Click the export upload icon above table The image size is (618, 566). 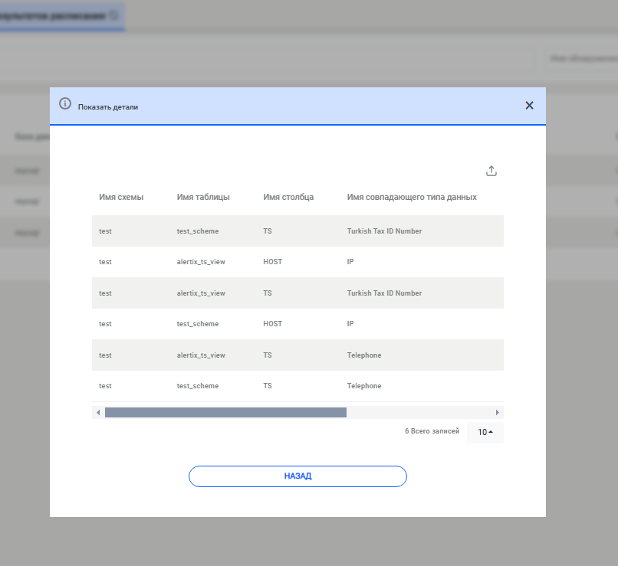point(491,171)
